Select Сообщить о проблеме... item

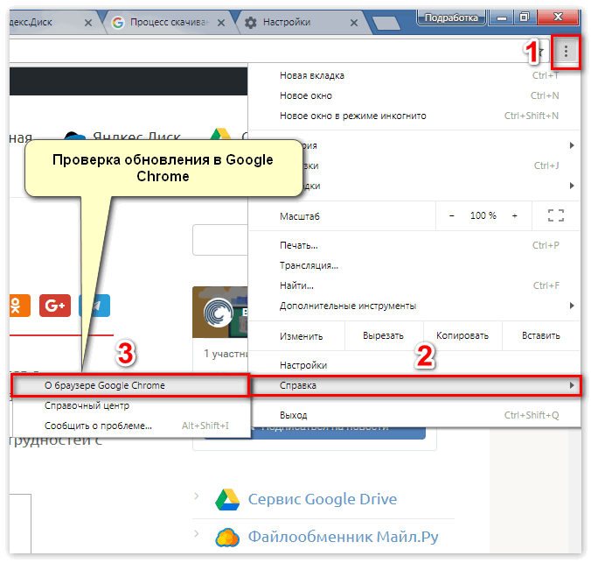pyautogui.click(x=131, y=426)
